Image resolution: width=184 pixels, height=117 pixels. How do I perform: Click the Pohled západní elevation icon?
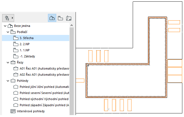[x=16, y=105]
